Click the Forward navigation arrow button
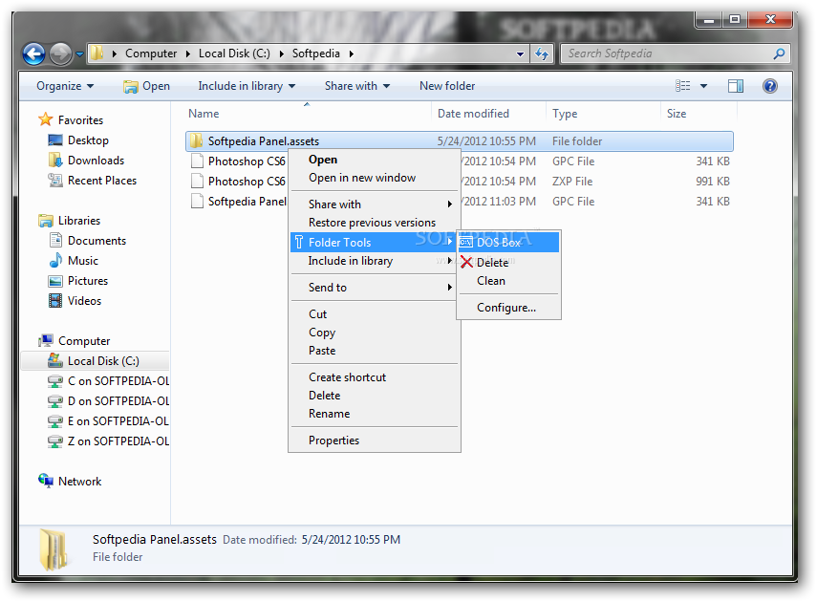Screen dimensions: 817x602 (x=60, y=54)
